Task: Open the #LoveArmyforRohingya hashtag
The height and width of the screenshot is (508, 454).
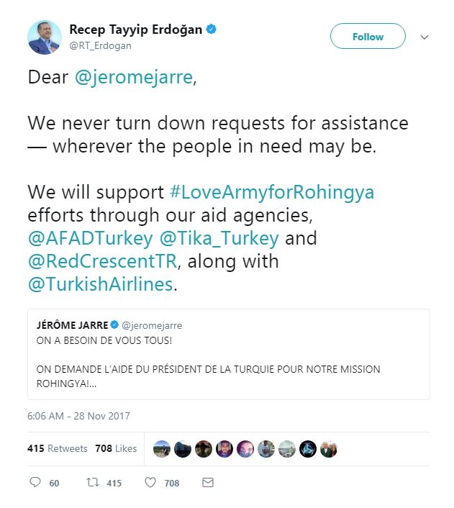Action: [272, 193]
